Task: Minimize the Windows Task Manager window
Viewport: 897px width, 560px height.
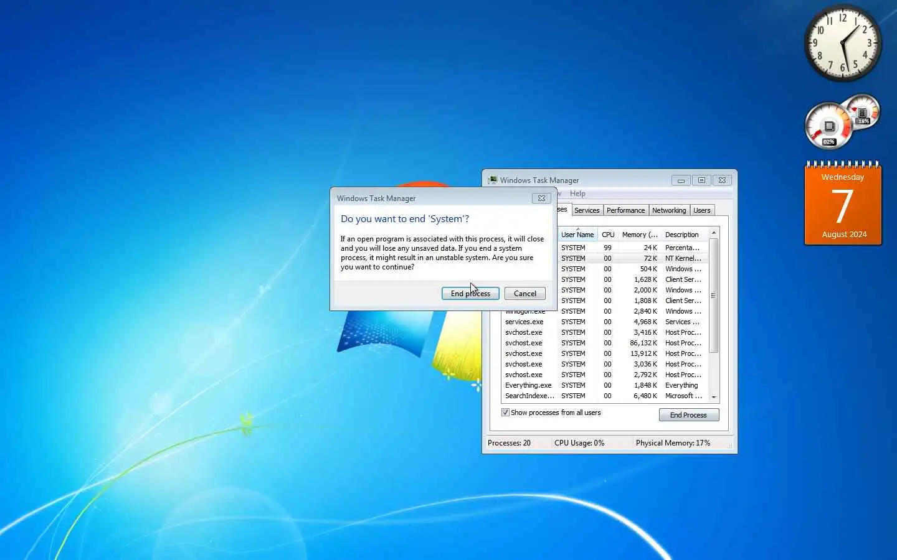Action: point(681,180)
